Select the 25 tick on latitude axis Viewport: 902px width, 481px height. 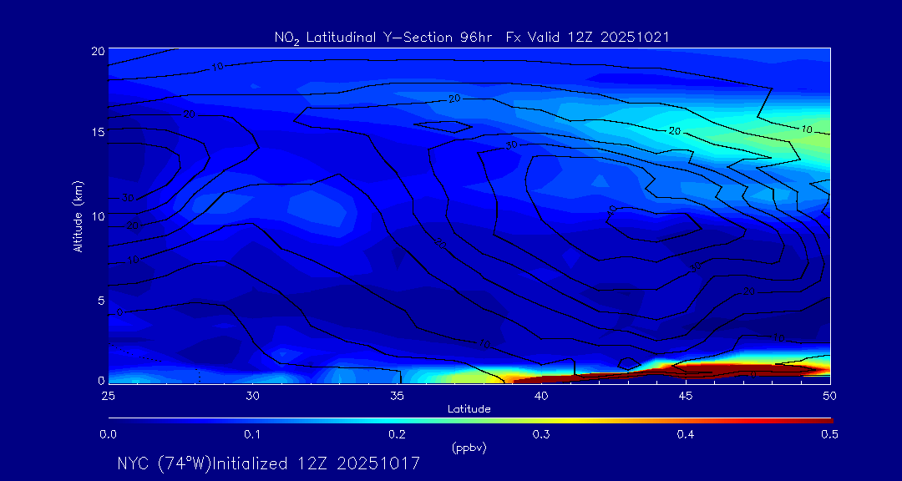108,394
